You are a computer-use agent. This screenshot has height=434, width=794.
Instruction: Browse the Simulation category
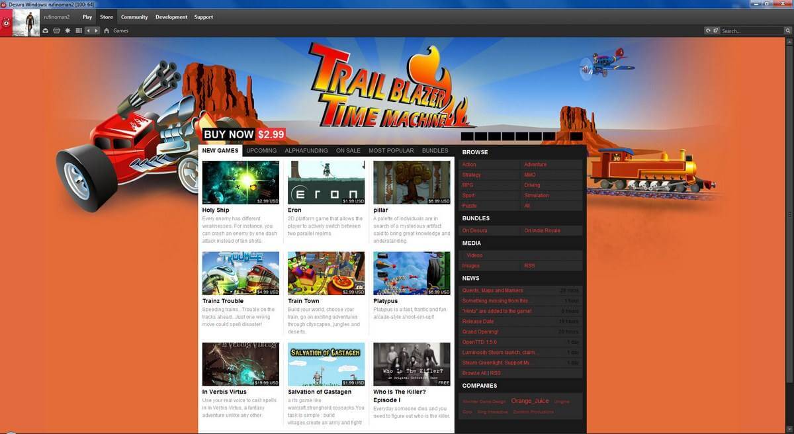coord(537,195)
